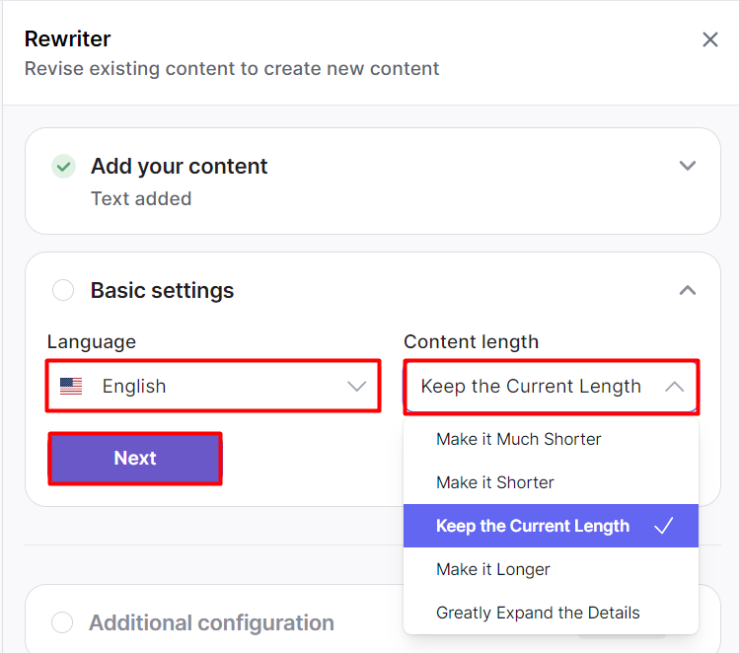
Task: Open the Language dropdown arrow
Action: 357,387
